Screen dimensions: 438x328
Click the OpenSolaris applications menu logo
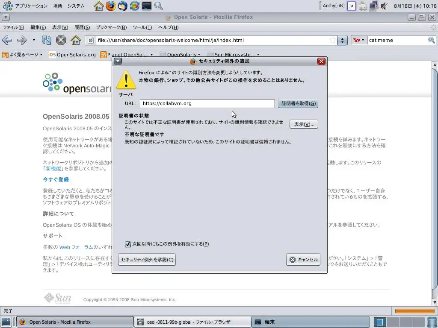coord(8,6)
